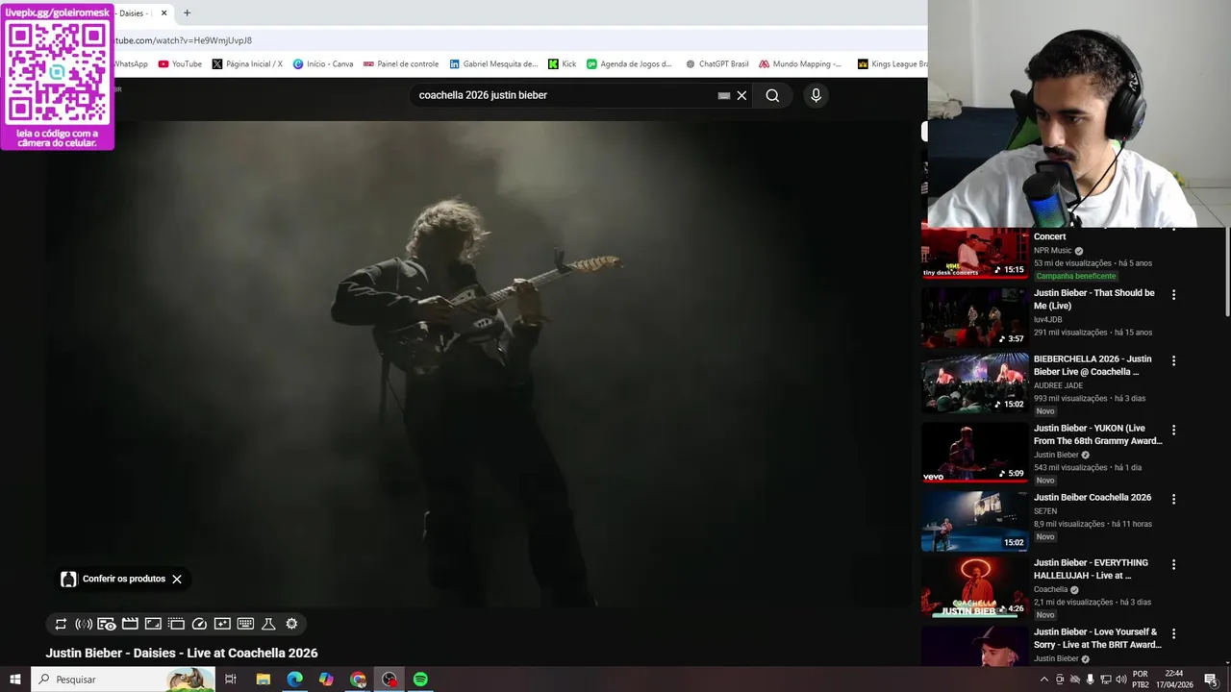
Task: Play YUKON vevo thumbnail
Action: [x=974, y=453]
